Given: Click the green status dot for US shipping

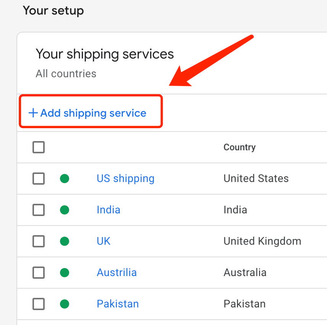Looking at the screenshot, I should coord(65,179).
